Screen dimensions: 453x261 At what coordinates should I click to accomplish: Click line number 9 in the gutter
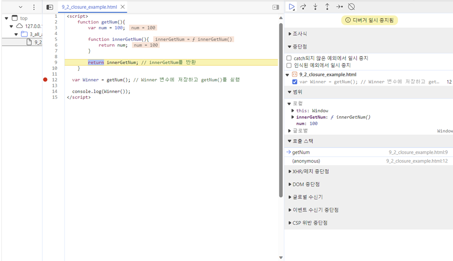[56, 62]
